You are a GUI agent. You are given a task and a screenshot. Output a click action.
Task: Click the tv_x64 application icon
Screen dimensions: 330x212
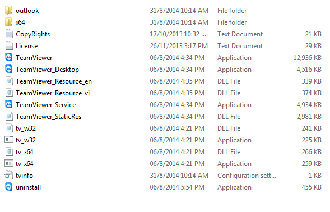[9, 163]
